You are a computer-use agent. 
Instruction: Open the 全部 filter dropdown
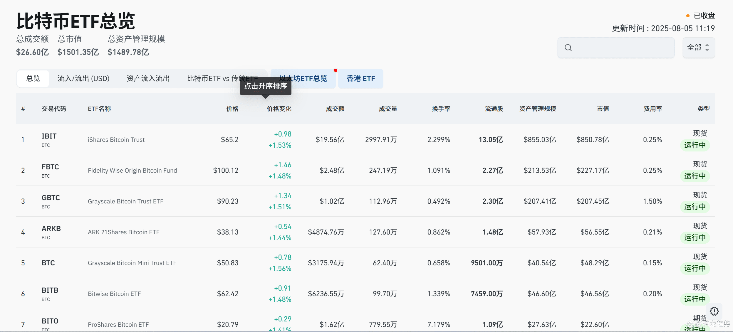click(x=699, y=48)
